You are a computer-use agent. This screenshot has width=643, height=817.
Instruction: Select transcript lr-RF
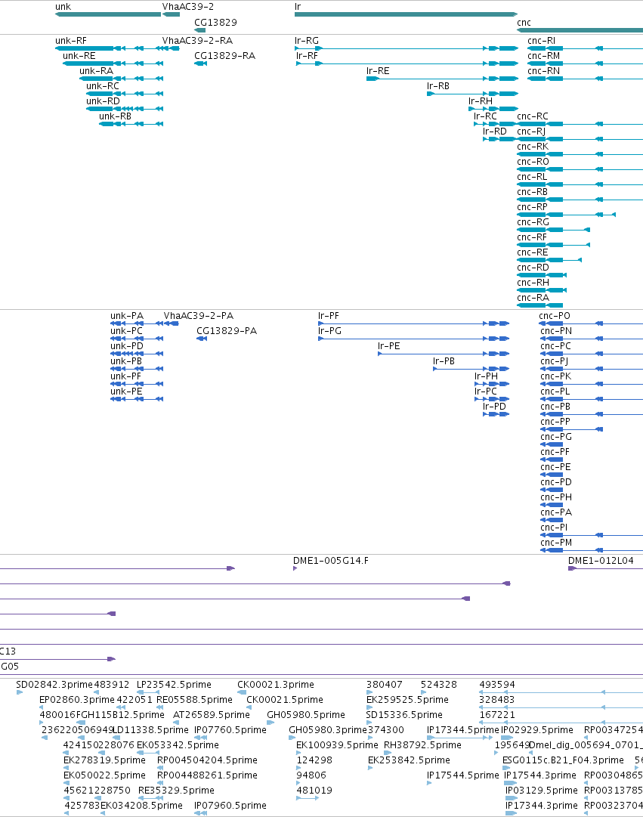pyautogui.click(x=407, y=63)
